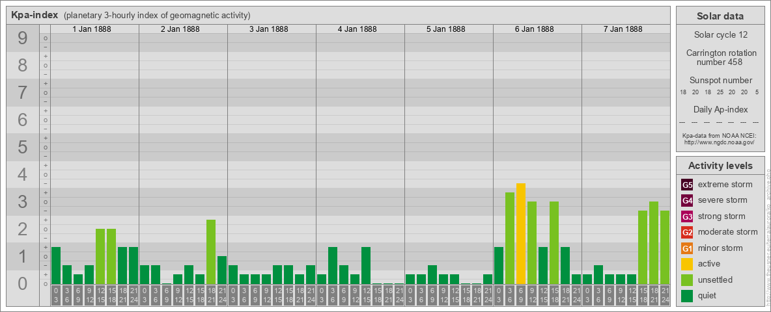Image resolution: width=771 pixels, height=312 pixels.
Task: Click the large 3 on the Kp scale
Action: point(22,201)
